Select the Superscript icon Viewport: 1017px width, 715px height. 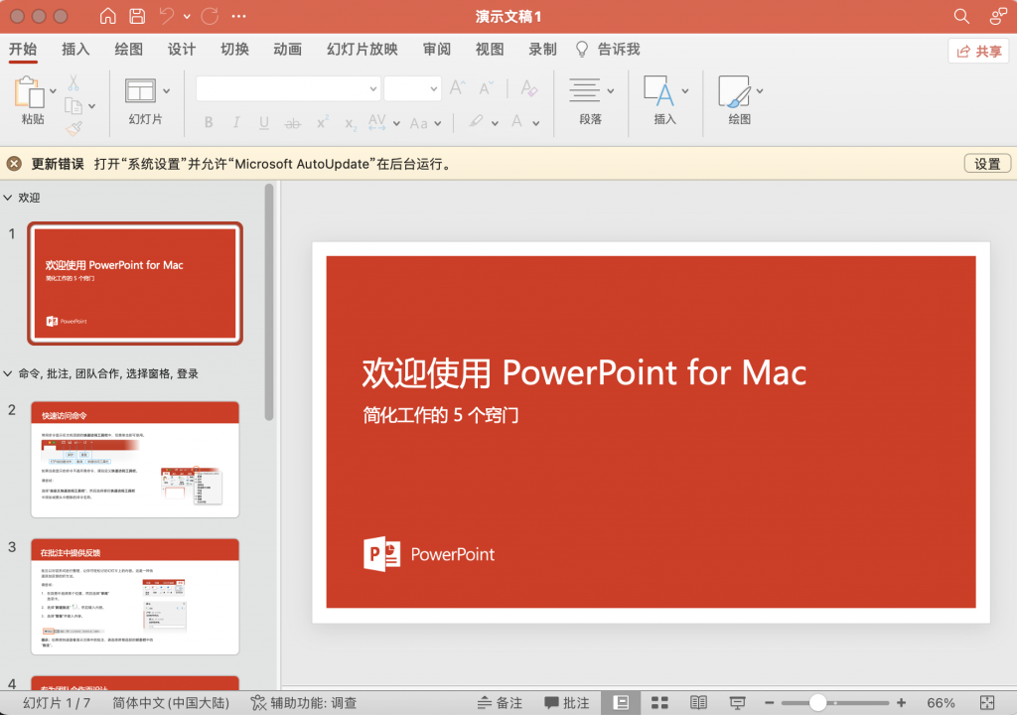click(x=322, y=121)
